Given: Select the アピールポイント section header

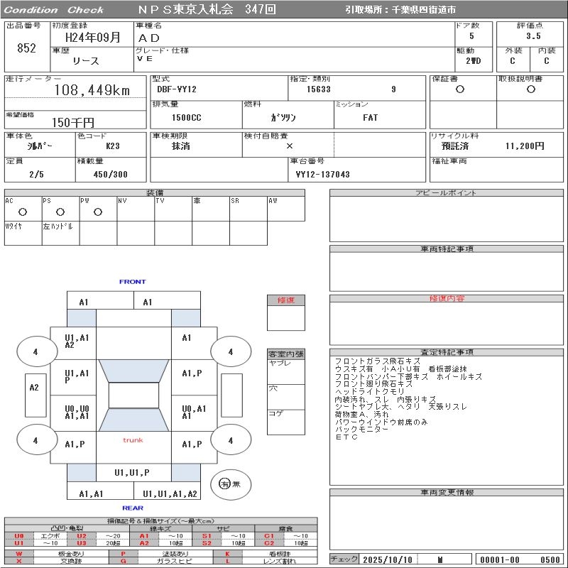Looking at the screenshot, I should [x=447, y=193].
